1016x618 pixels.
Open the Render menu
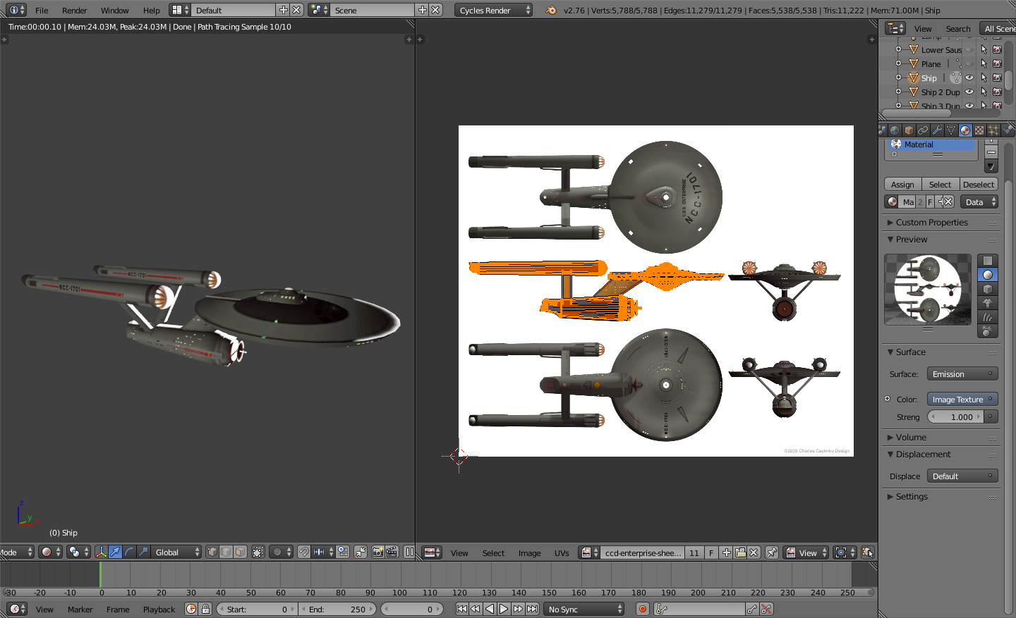(x=75, y=11)
